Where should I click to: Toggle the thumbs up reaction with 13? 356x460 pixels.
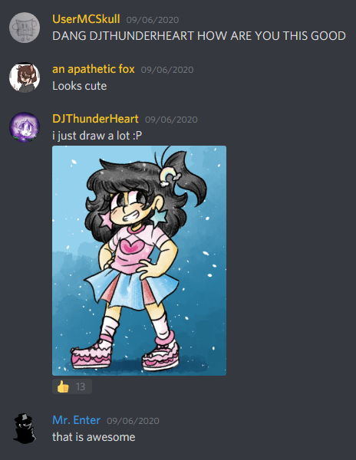pos(72,386)
